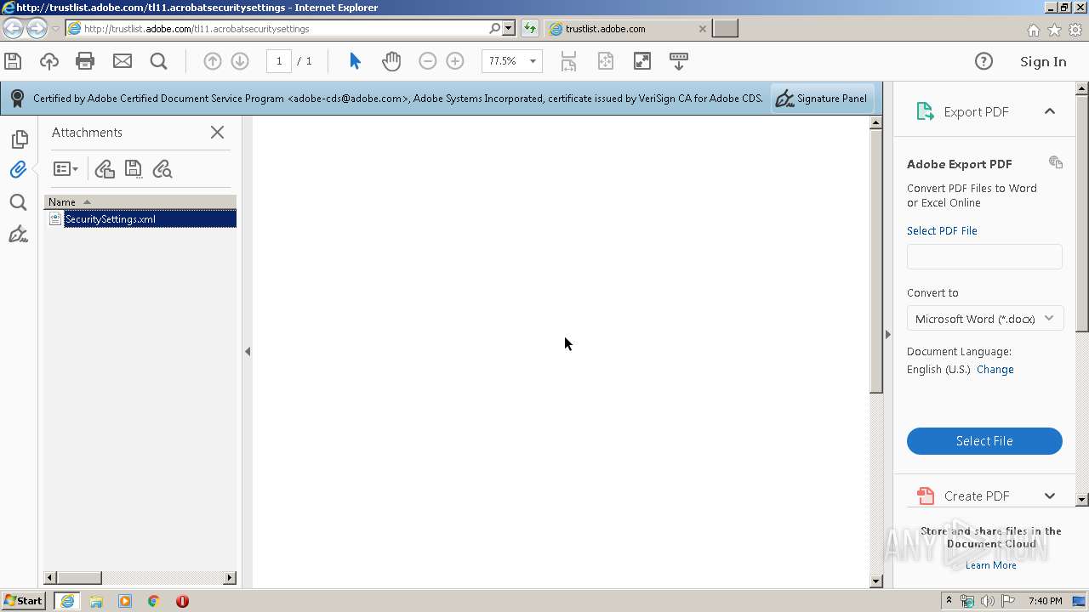Click the Select File button
Image resolution: width=1089 pixels, height=612 pixels.
point(984,441)
